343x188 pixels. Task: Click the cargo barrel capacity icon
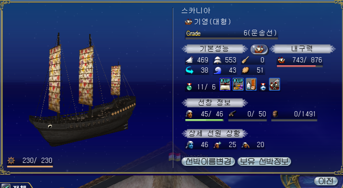pyautogui.click(x=275, y=114)
